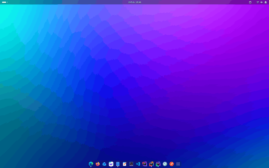Image resolution: width=269 pixels, height=168 pixels.
Task: Show all applications grid
Action: [x=178, y=164]
